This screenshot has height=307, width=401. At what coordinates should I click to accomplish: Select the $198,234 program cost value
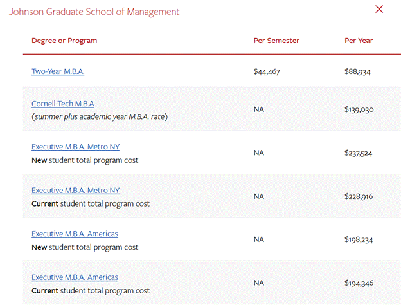click(x=359, y=239)
